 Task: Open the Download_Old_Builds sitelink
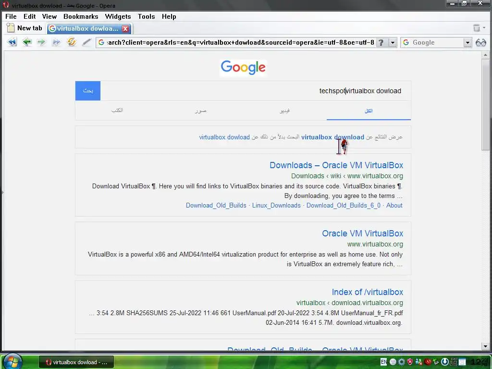[216, 205]
